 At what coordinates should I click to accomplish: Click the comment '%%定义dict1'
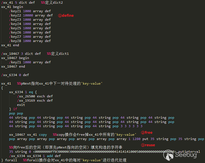click(x=58, y=54)
